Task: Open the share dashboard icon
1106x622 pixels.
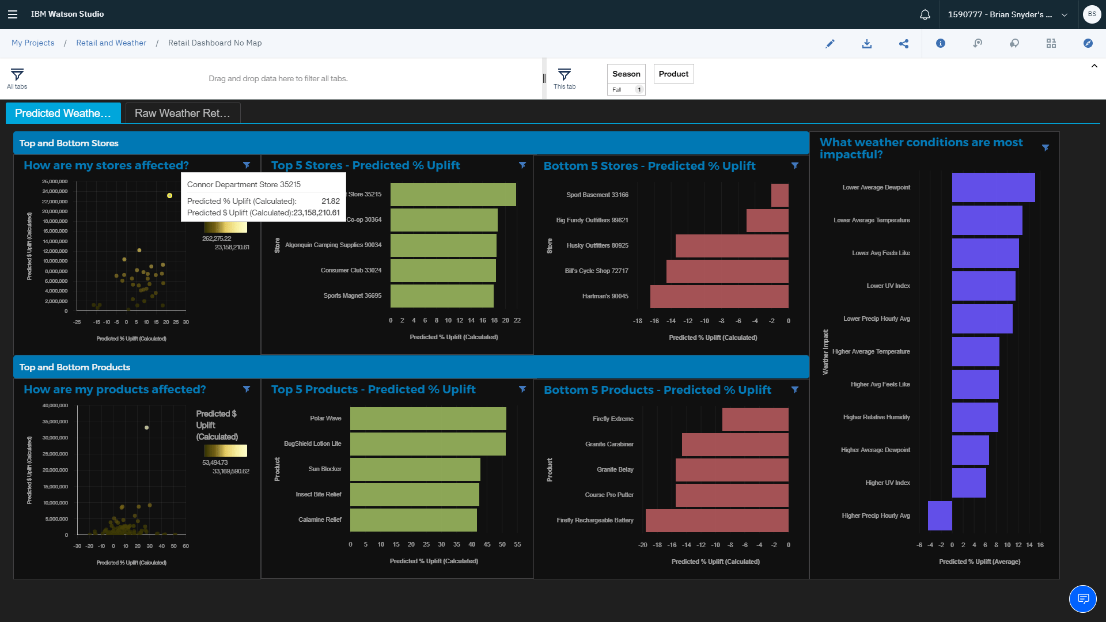Action: pos(904,43)
